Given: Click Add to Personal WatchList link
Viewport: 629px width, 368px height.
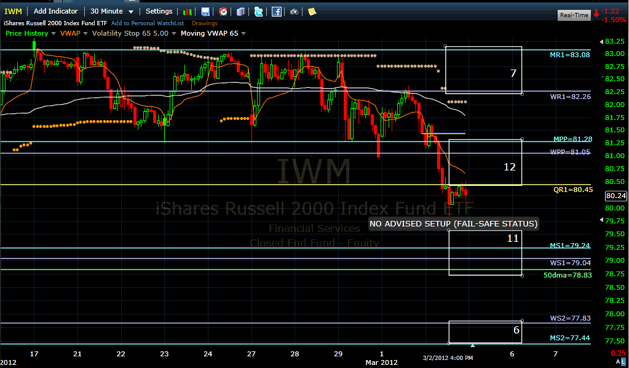Looking at the screenshot, I should point(148,23).
